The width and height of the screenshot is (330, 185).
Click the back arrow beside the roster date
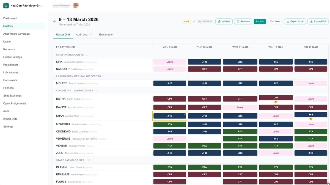(x=54, y=21)
